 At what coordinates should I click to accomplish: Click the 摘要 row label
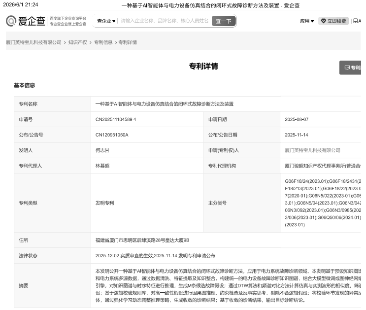tap(24, 285)
